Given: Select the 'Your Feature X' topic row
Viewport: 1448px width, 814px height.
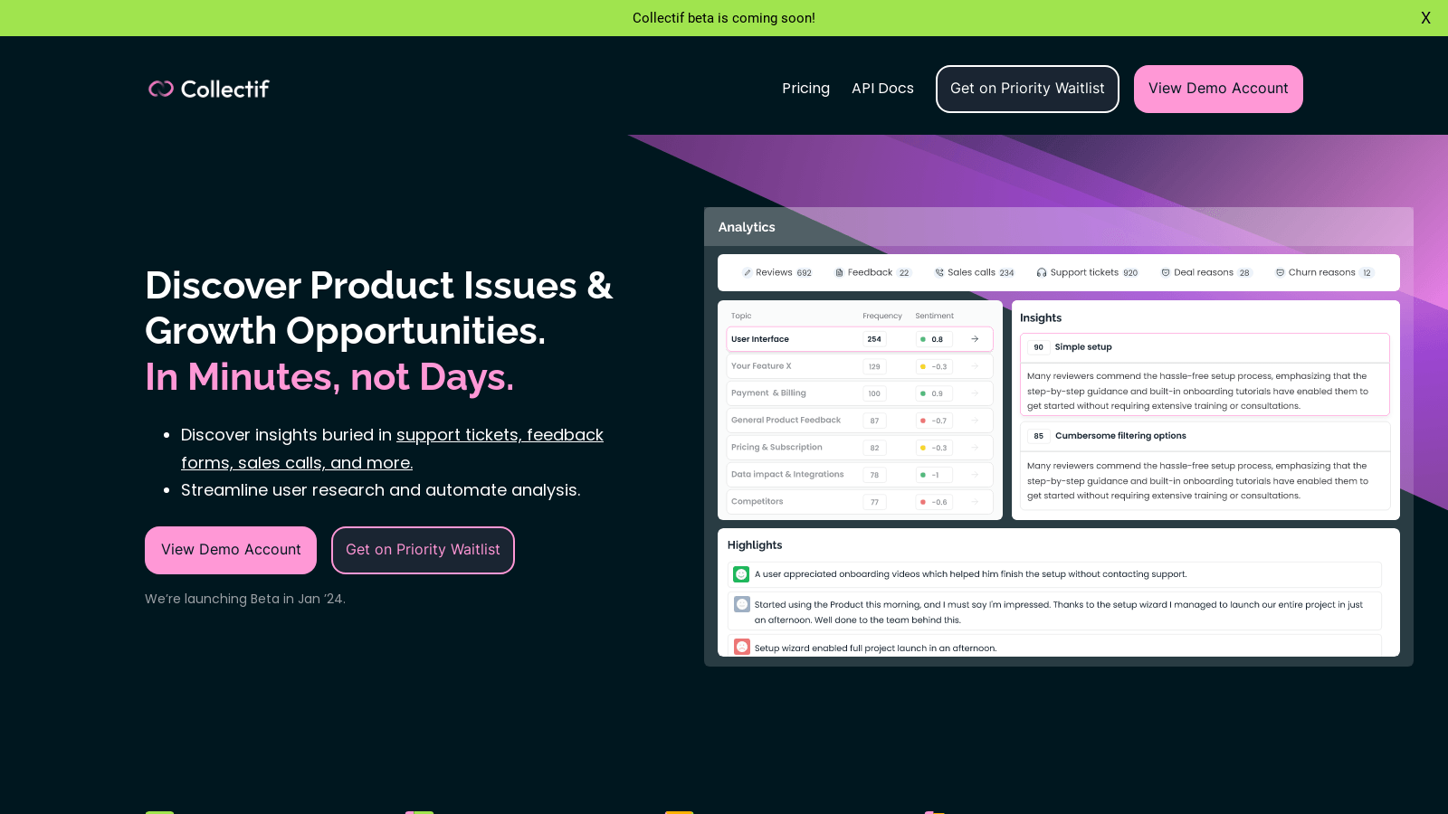Looking at the screenshot, I should coord(860,366).
